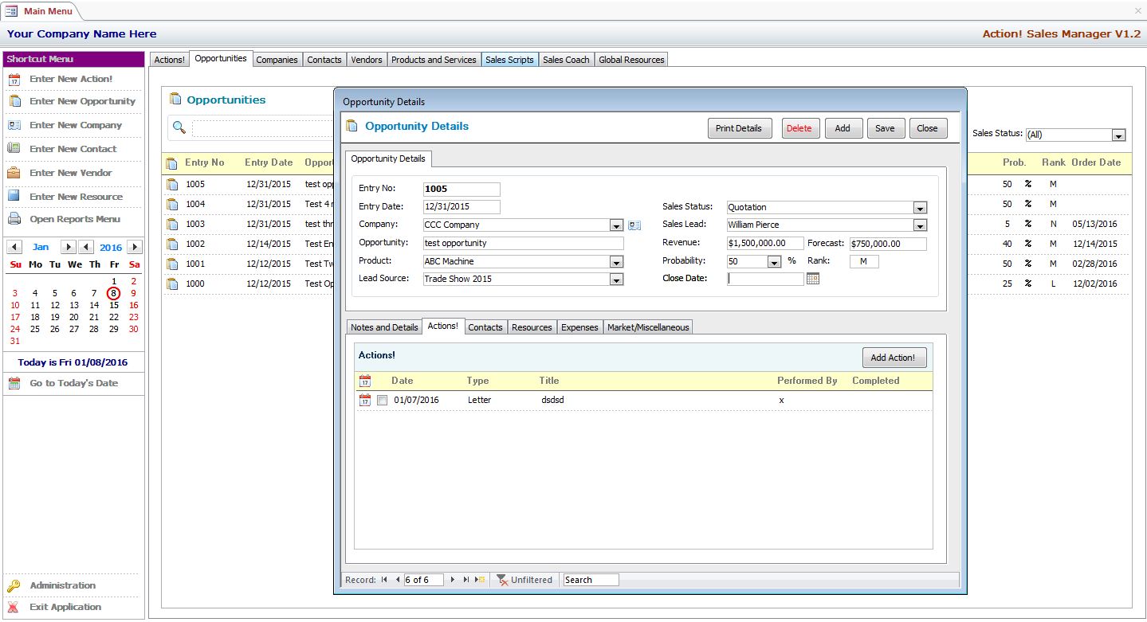The height and width of the screenshot is (622, 1147).
Task: Select January 15 in the calendar
Action: tap(114, 305)
